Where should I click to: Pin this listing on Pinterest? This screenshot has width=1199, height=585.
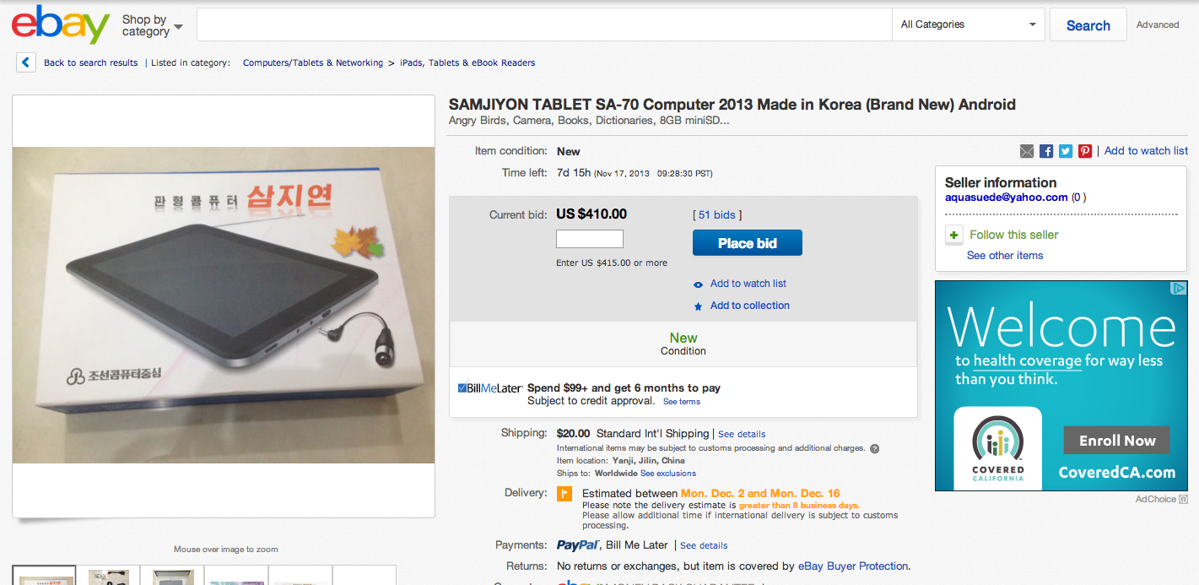(x=1085, y=151)
